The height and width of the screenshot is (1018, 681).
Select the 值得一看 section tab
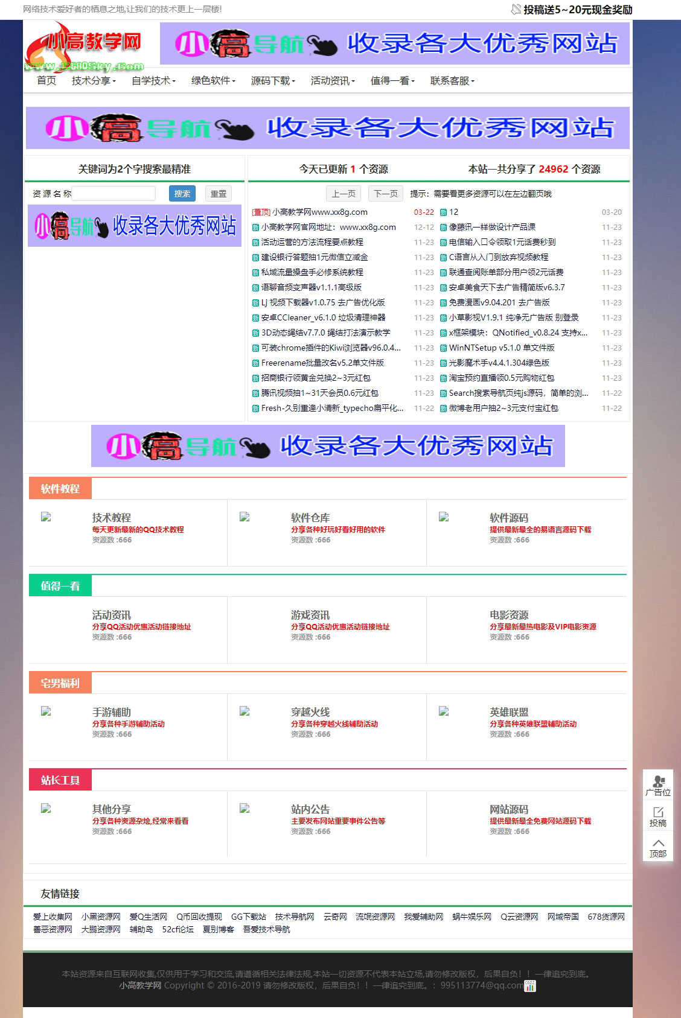point(60,585)
